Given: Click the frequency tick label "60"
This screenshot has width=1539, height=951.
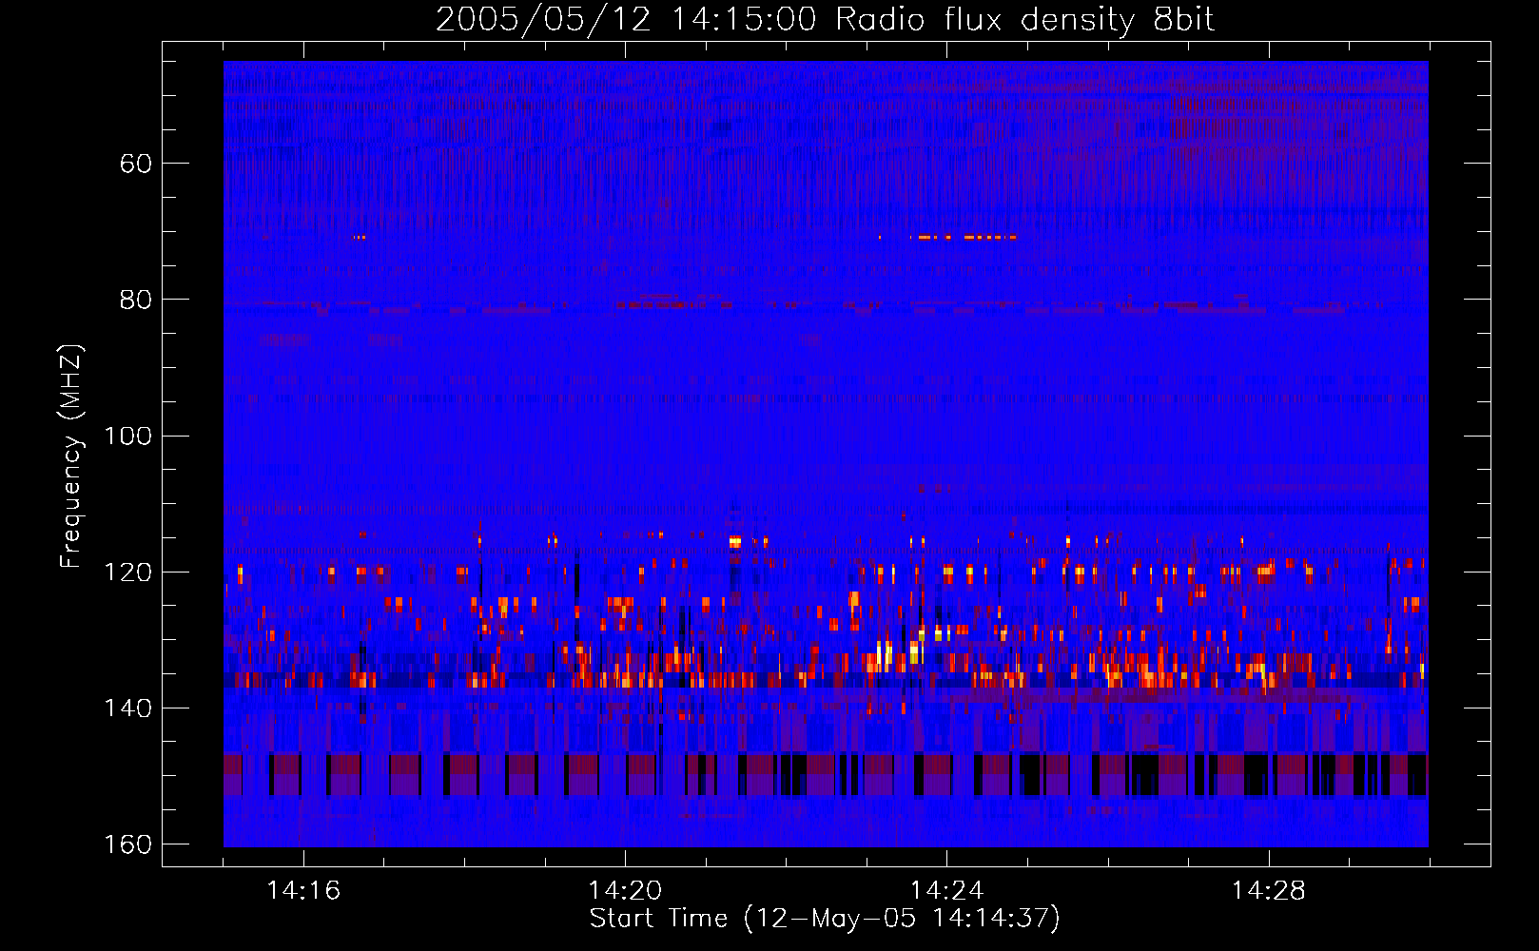Looking at the screenshot, I should coord(136,164).
